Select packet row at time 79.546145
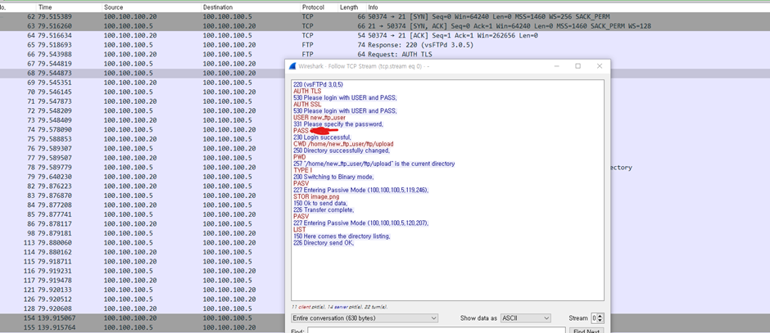This screenshot has width=770, height=333. click(143, 92)
